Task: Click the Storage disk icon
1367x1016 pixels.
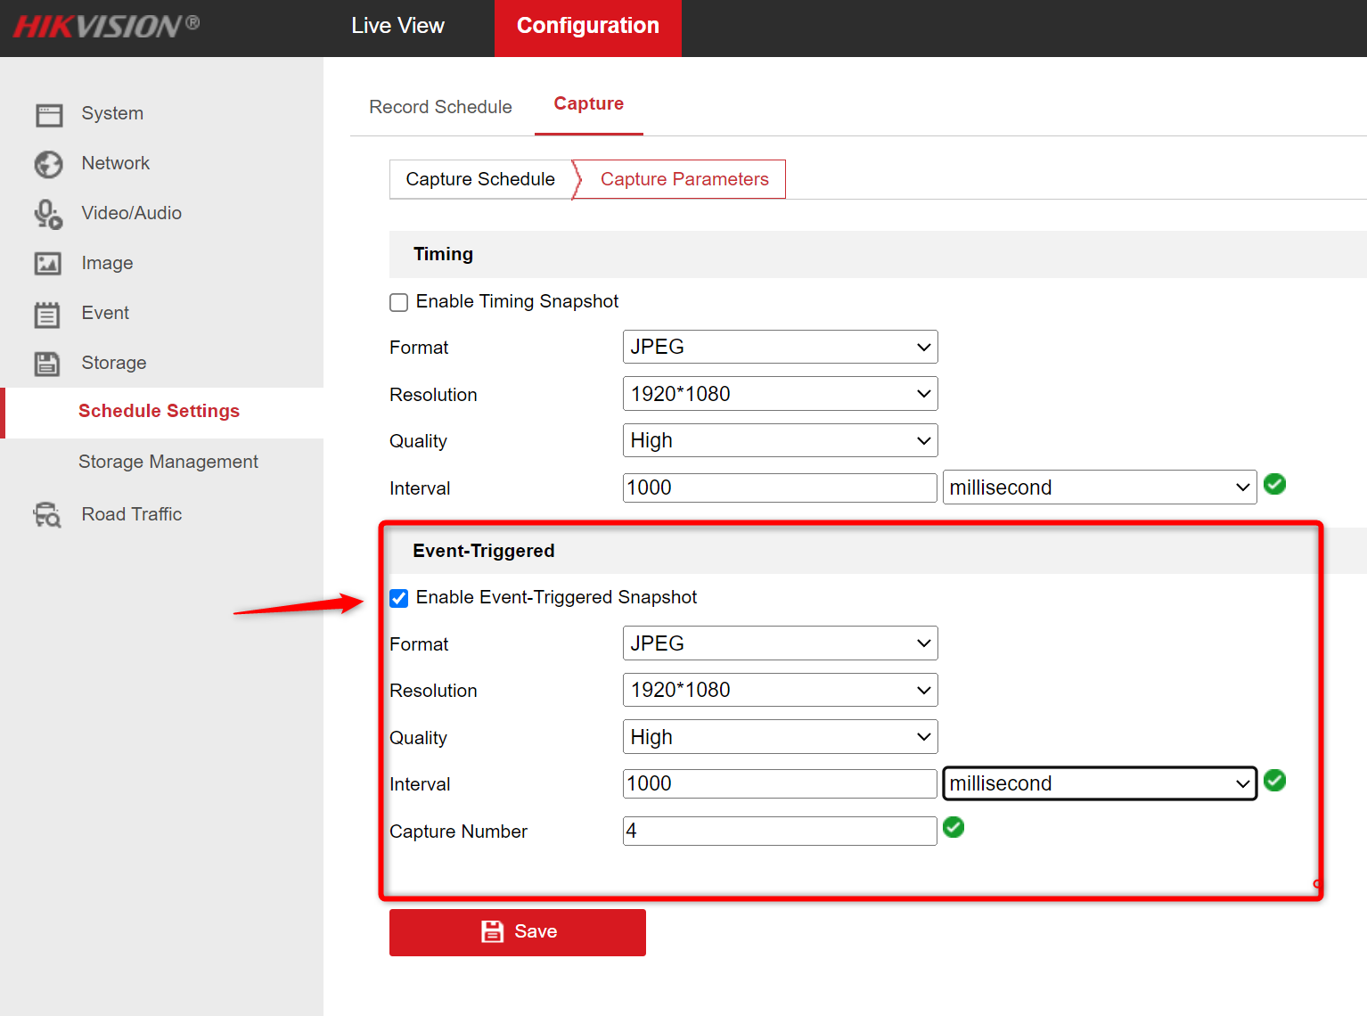Action: click(49, 363)
